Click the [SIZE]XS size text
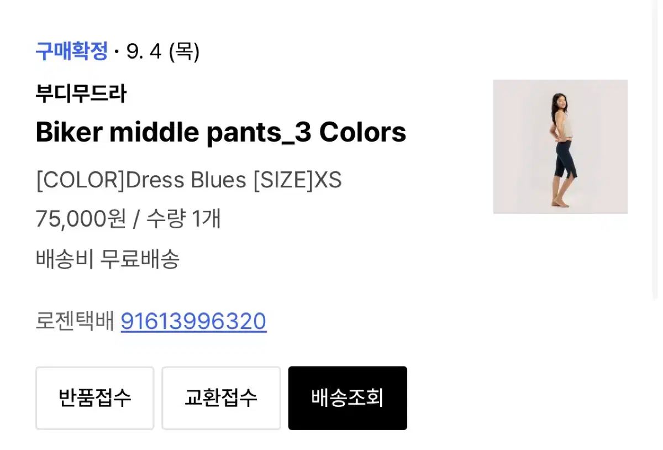This screenshot has height=450, width=663. pos(297,180)
